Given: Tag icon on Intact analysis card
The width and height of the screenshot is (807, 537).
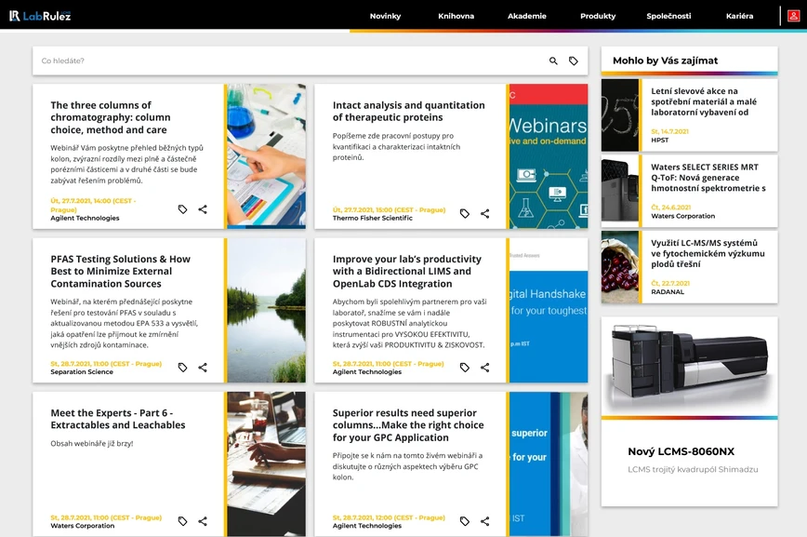Looking at the screenshot, I should pyautogui.click(x=465, y=213).
